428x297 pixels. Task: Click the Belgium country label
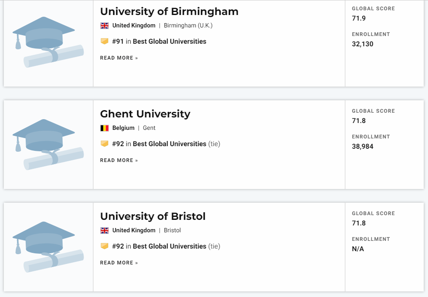[123, 128]
